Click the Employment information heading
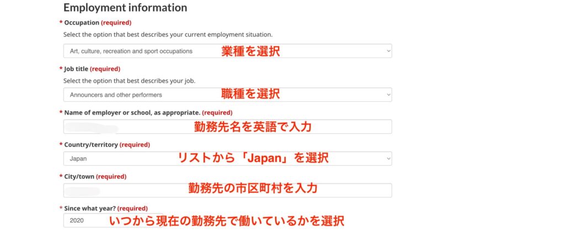 coord(125,8)
